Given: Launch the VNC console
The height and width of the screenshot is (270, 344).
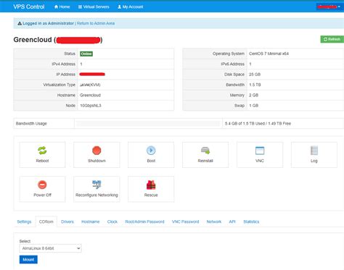Looking at the screenshot, I should [260, 154].
